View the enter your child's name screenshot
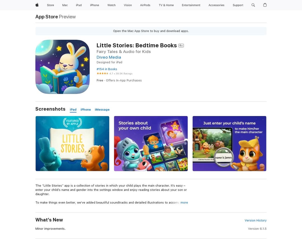The height and width of the screenshot is (241, 302). pos(229,144)
